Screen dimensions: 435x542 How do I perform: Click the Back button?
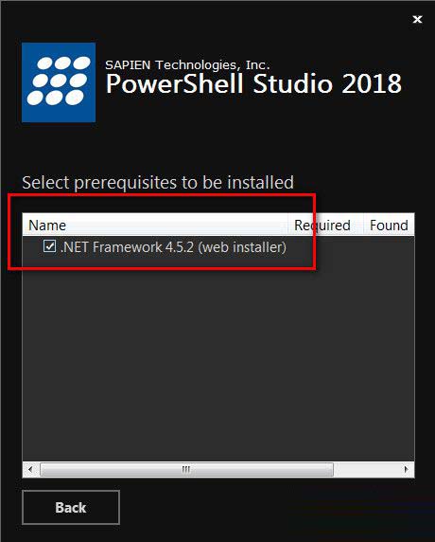(71, 507)
